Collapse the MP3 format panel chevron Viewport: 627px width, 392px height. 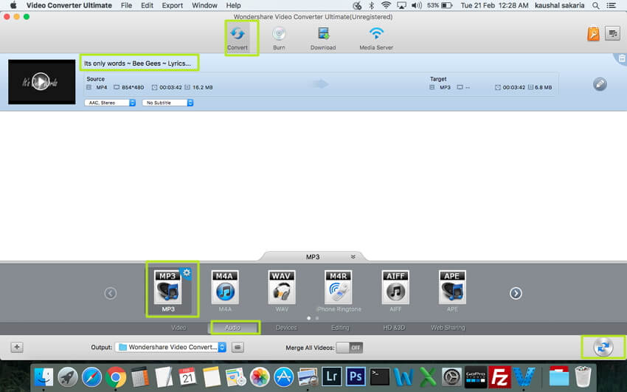click(x=353, y=257)
